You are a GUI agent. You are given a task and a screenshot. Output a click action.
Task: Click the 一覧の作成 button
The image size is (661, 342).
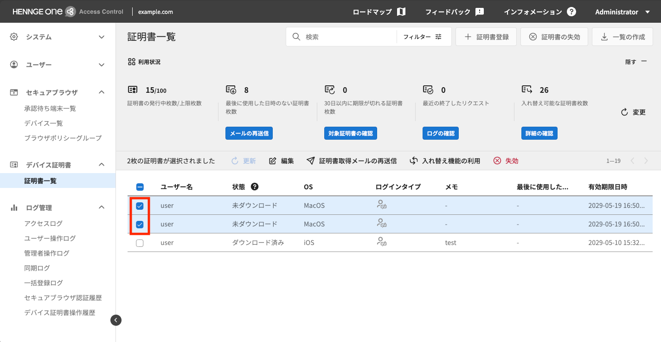(x=622, y=37)
